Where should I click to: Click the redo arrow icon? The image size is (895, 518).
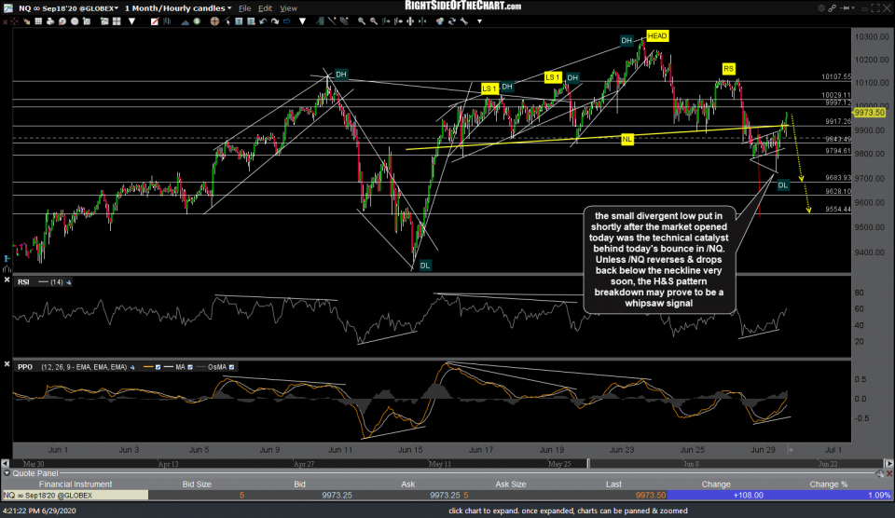click(275, 21)
